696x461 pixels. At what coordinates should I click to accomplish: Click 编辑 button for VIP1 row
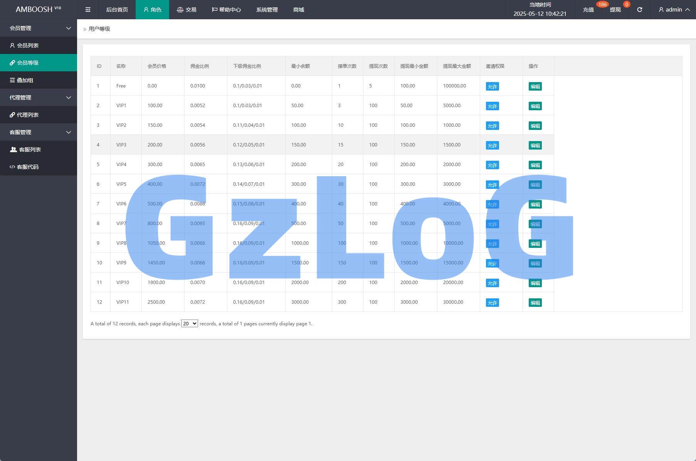(x=535, y=106)
